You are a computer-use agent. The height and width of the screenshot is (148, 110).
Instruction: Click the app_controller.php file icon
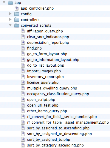17,8
